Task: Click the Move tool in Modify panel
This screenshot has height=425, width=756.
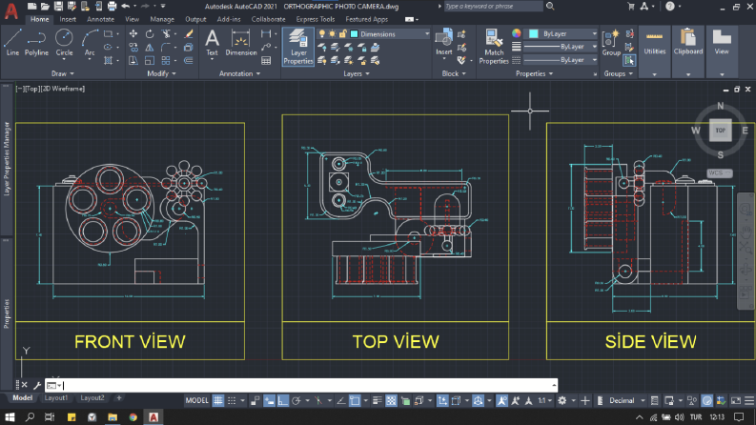Action: click(x=133, y=33)
